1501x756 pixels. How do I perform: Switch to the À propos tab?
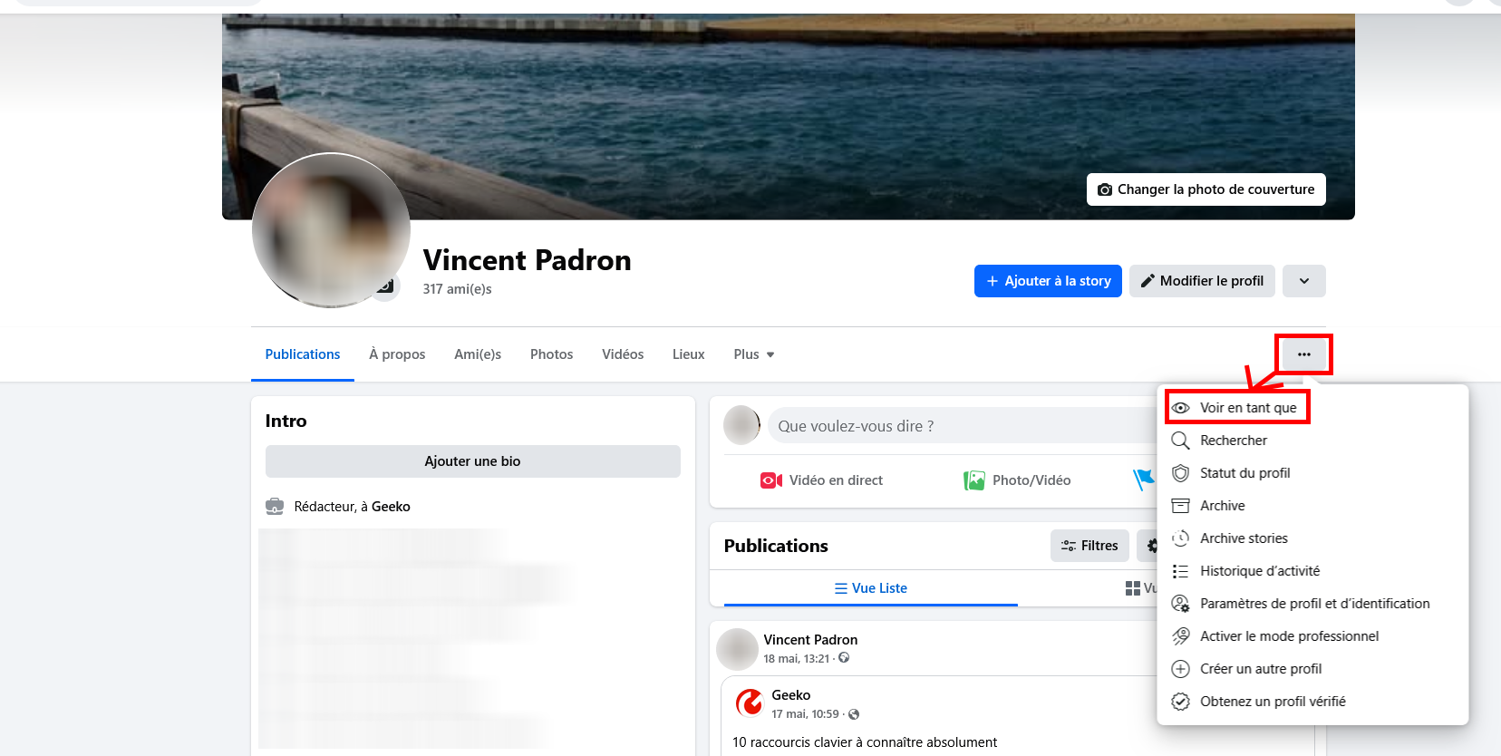397,354
